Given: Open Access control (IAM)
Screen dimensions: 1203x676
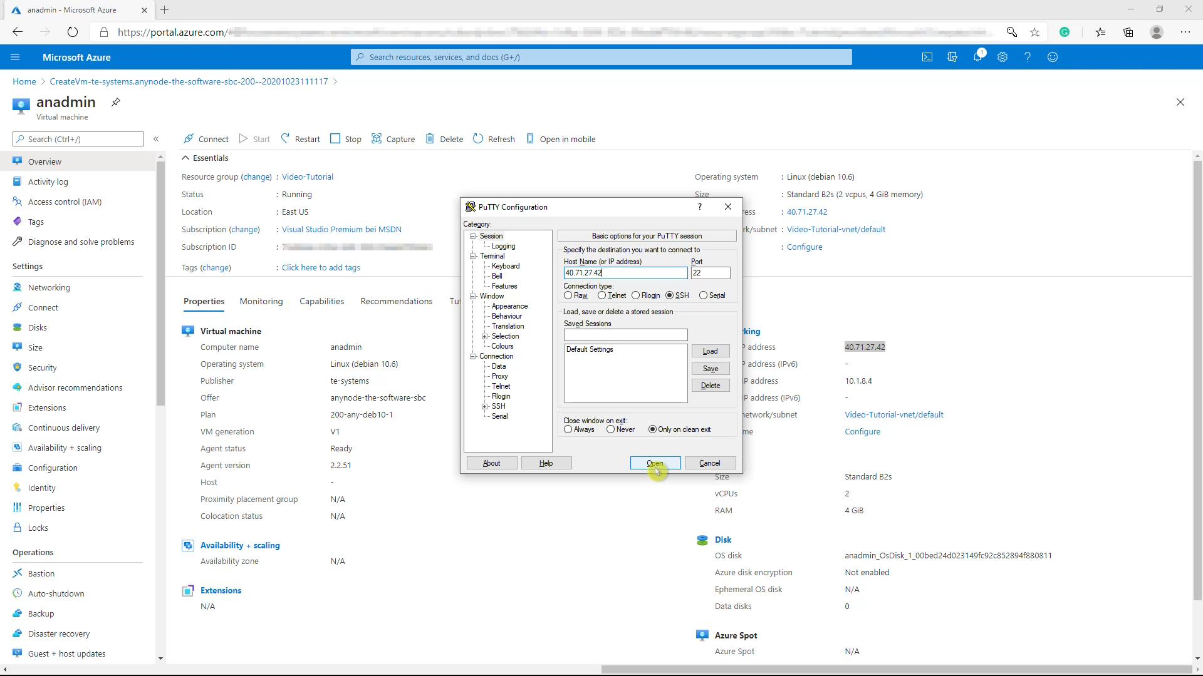Looking at the screenshot, I should point(65,202).
